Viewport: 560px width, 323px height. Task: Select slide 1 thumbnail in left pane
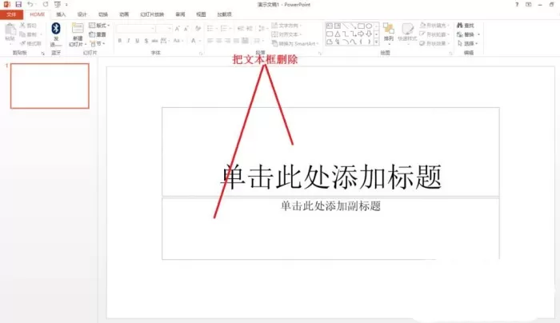pos(50,86)
